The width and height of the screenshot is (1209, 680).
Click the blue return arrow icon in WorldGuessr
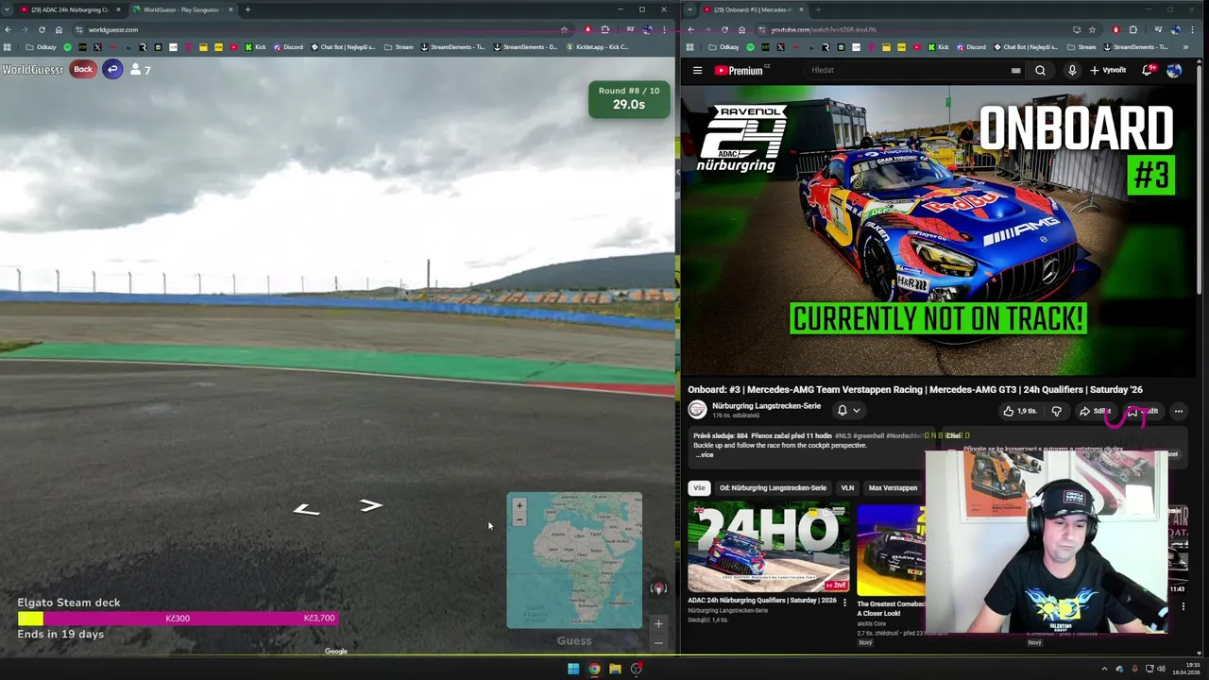112,69
